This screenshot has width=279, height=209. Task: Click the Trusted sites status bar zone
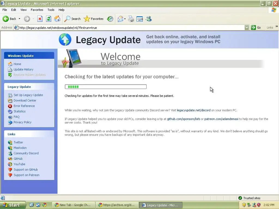click(x=250, y=198)
